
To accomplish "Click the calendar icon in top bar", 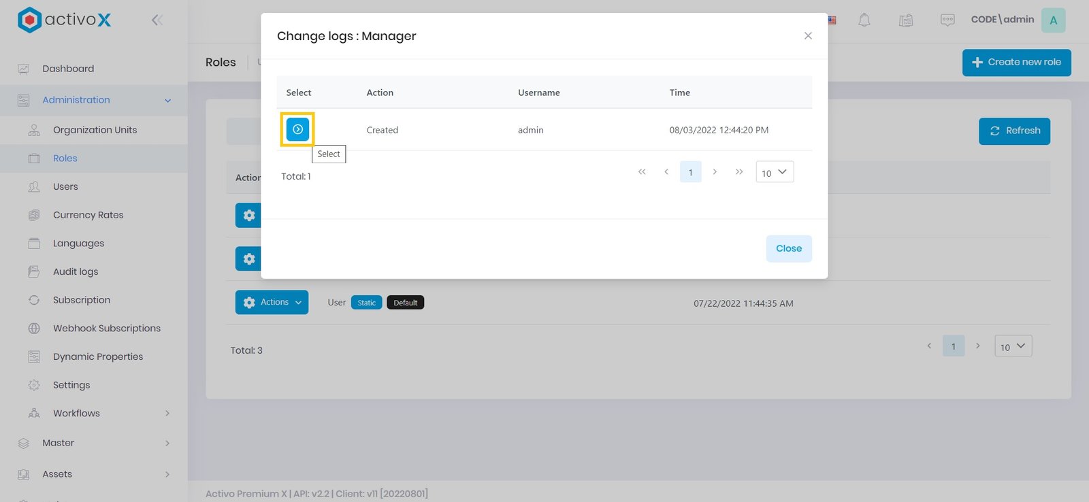I will click(x=906, y=20).
